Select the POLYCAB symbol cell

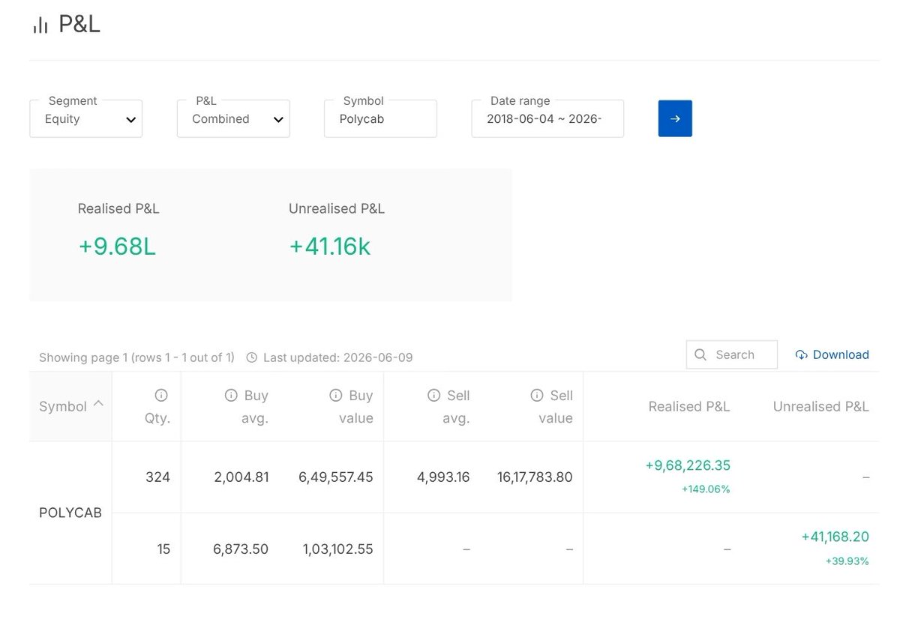click(70, 513)
